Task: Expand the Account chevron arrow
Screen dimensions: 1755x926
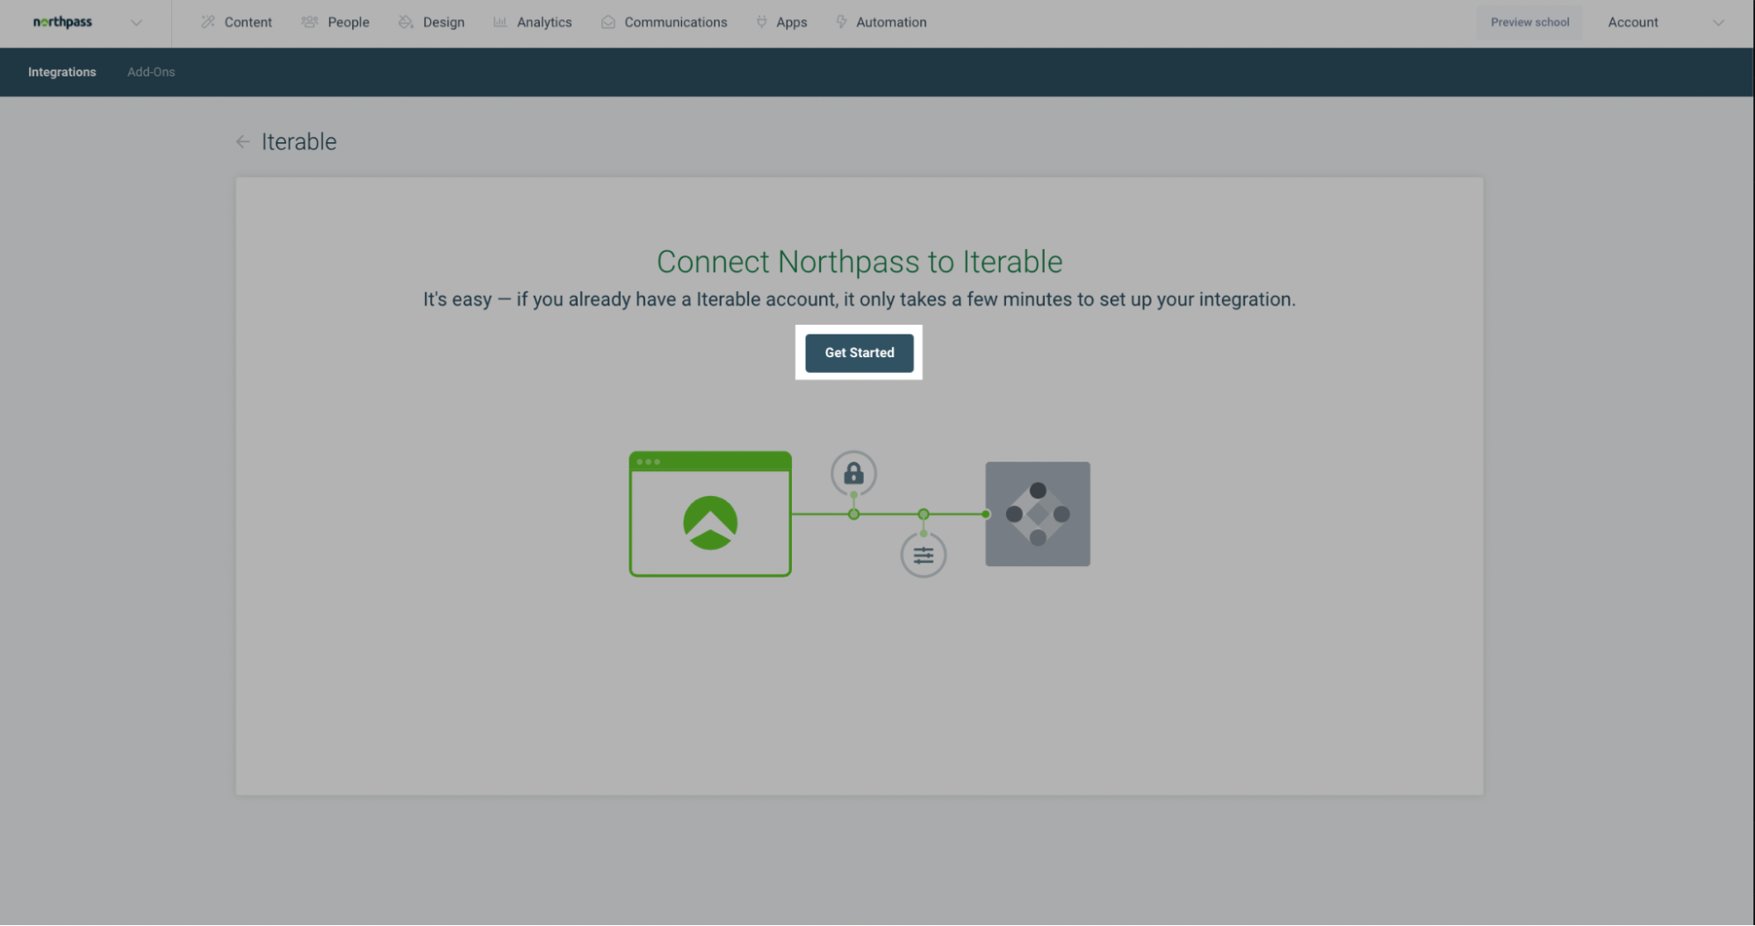Action: tap(1718, 23)
